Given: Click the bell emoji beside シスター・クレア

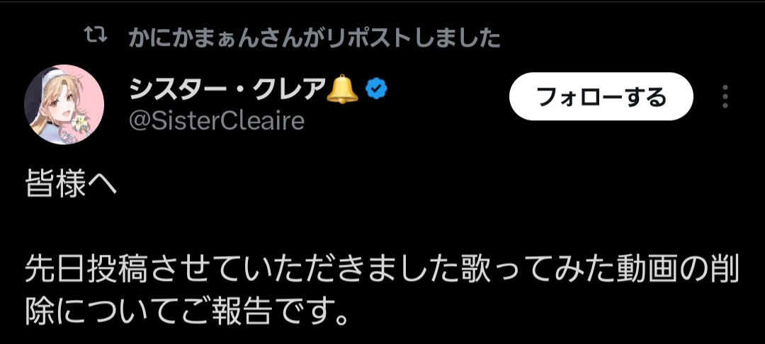Looking at the screenshot, I should pos(343,89).
